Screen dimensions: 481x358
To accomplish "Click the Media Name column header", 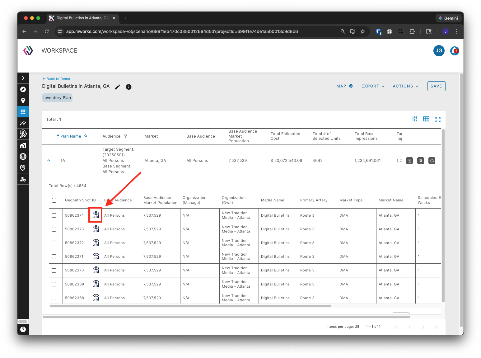I will pyautogui.click(x=273, y=200).
